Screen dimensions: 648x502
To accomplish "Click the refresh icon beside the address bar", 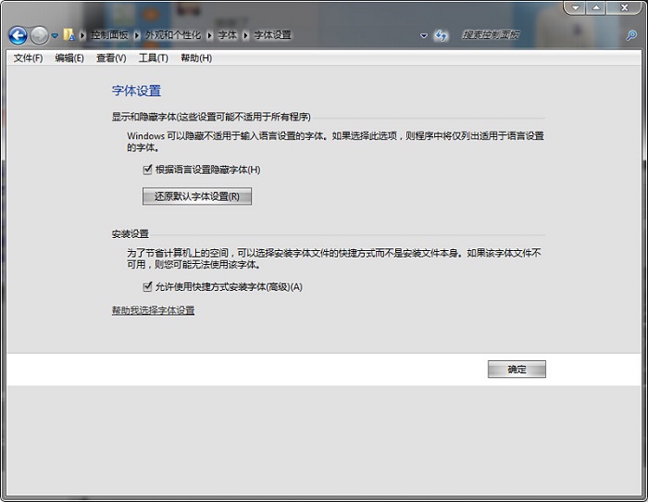I will click(442, 35).
